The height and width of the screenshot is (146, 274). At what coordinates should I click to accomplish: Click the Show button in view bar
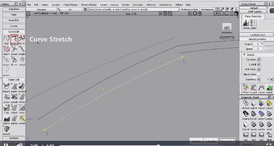pos(218,13)
